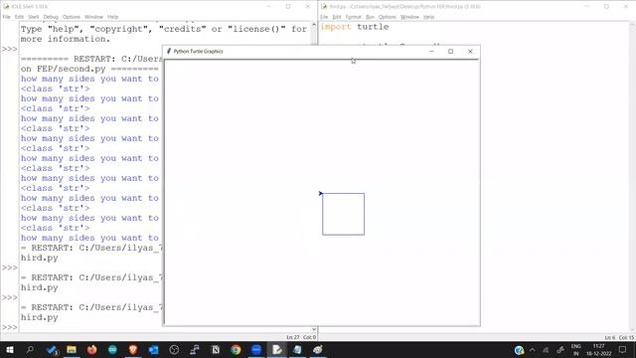This screenshot has height=358, width=636.
Task: Launch Firefox from the taskbar
Action: (x=92, y=349)
